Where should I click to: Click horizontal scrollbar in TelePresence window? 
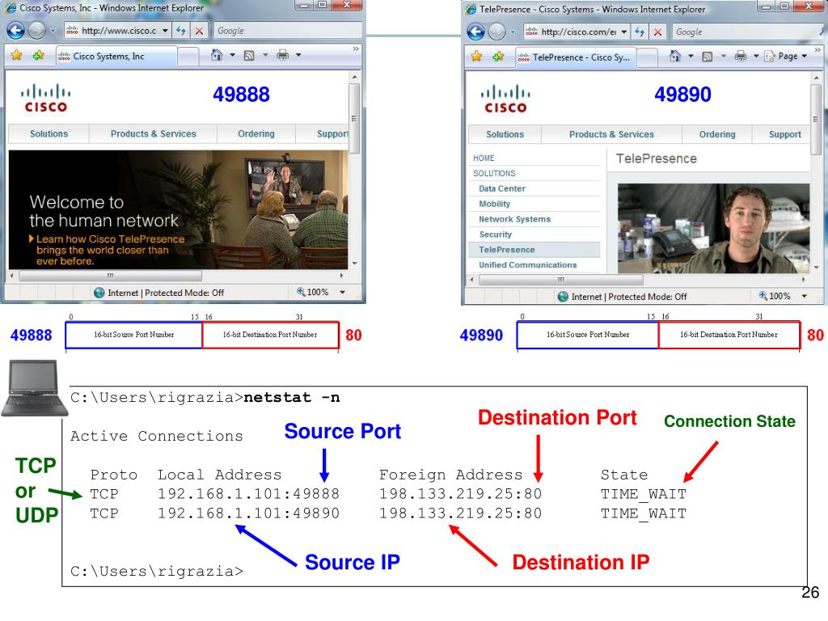coord(561,279)
